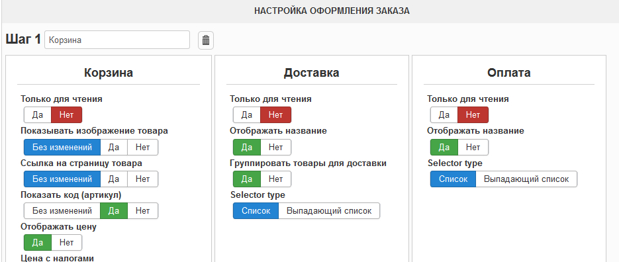Set Доставка 'Только для чтения' to Нет
The width and height of the screenshot is (619, 262).
point(275,115)
